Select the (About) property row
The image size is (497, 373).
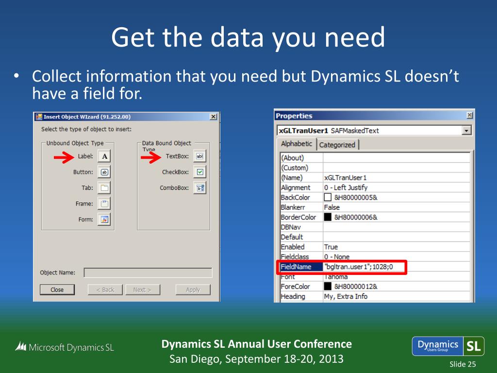tap(375, 158)
